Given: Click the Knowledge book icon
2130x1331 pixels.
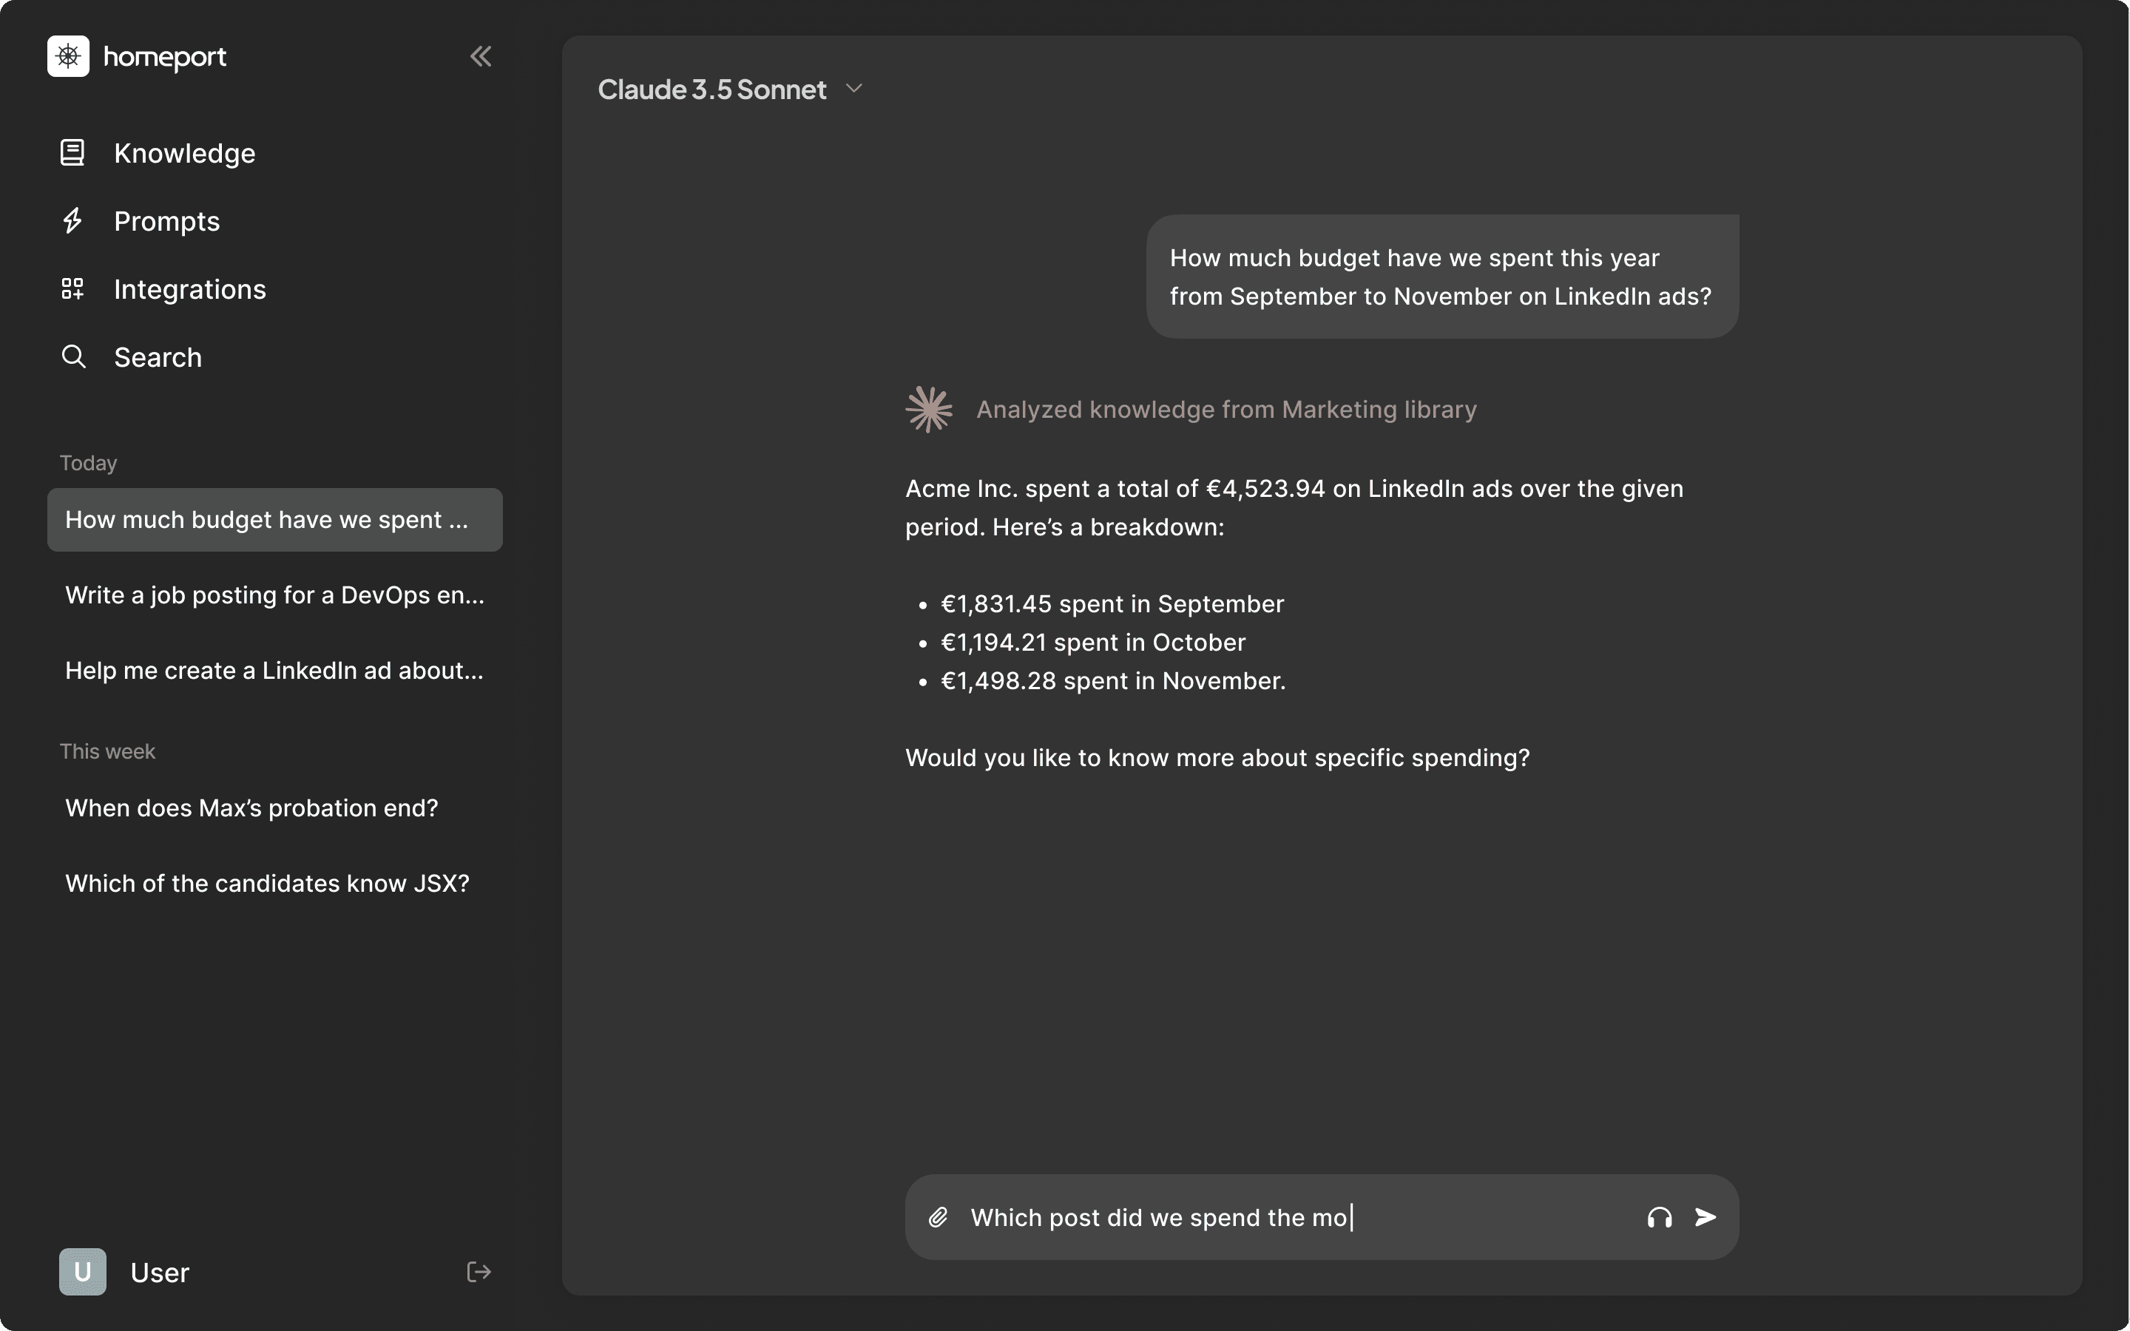Looking at the screenshot, I should tap(72, 152).
